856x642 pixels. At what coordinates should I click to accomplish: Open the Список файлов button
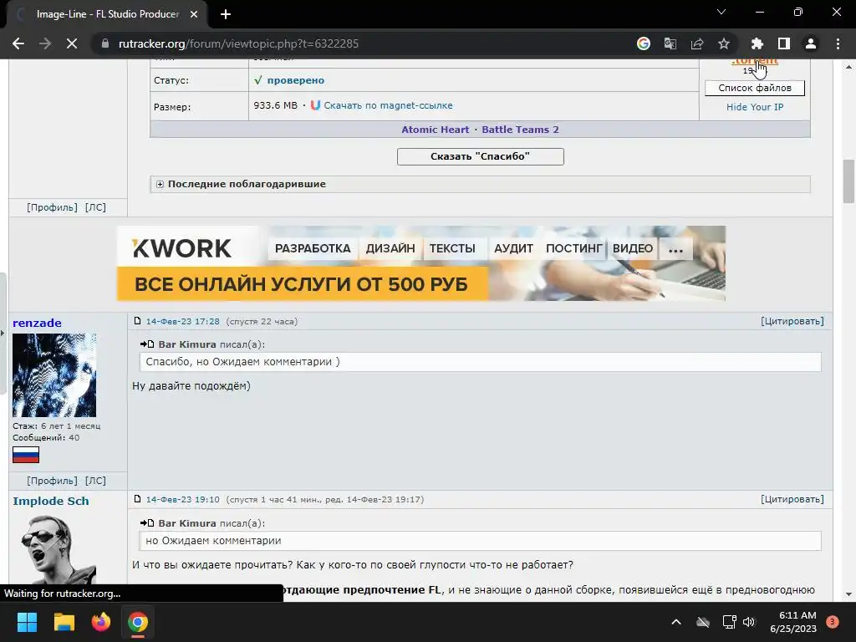[755, 88]
